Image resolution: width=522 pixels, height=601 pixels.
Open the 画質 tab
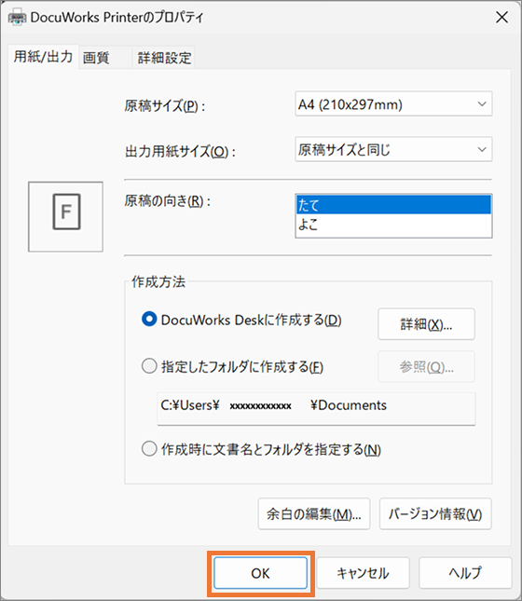click(x=105, y=58)
